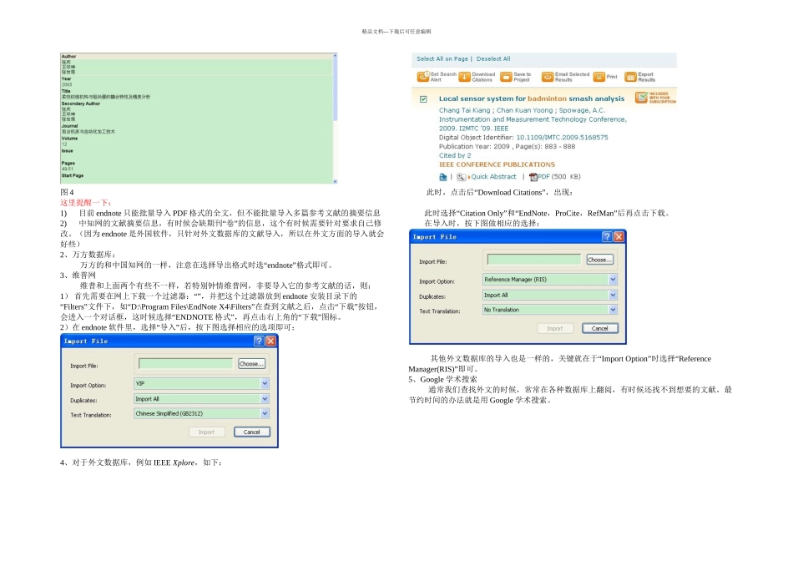
Task: Click the Import File field in the RIS dialog
Action: pos(534,260)
